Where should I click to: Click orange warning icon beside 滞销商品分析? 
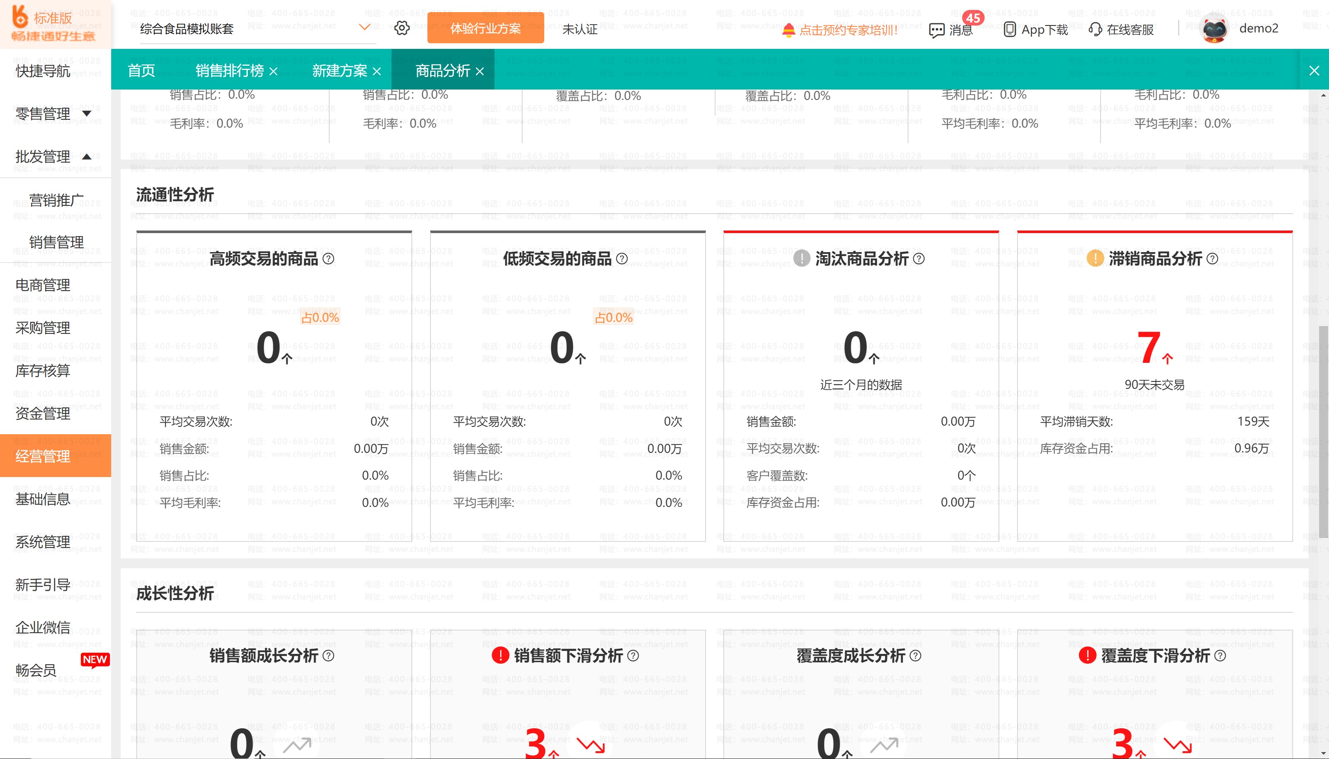[1095, 258]
